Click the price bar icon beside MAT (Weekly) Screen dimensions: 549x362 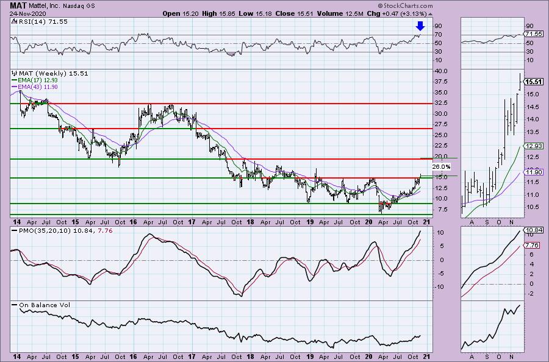coord(15,74)
